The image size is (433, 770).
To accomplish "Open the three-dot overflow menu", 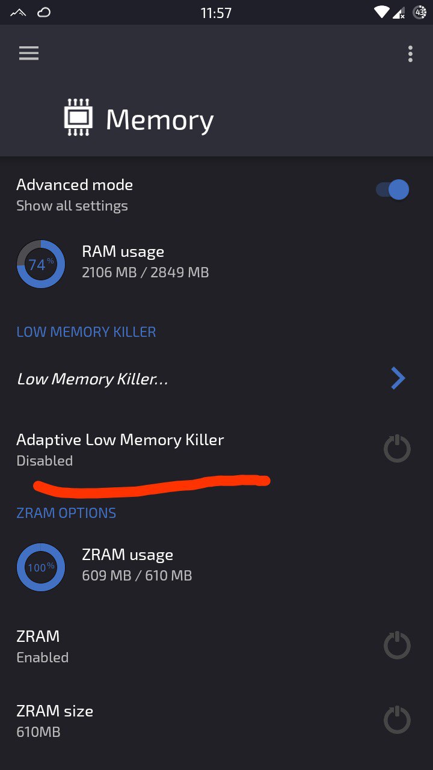I will click(x=410, y=54).
